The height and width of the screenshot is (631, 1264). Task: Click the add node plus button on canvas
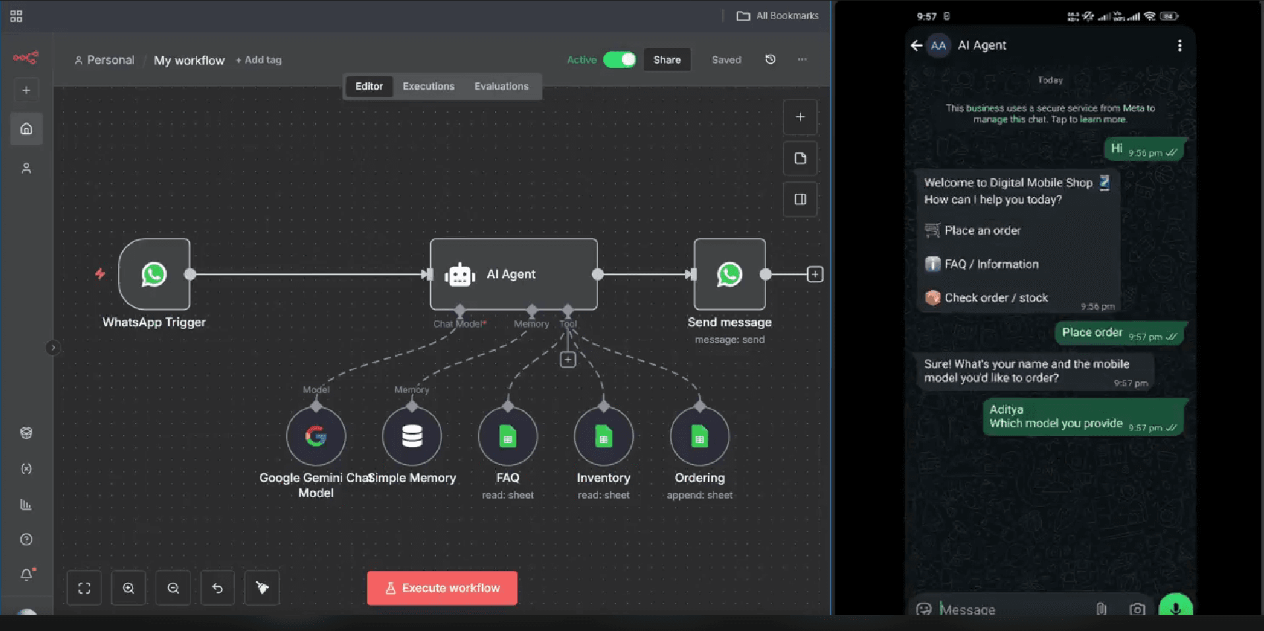[x=800, y=117]
